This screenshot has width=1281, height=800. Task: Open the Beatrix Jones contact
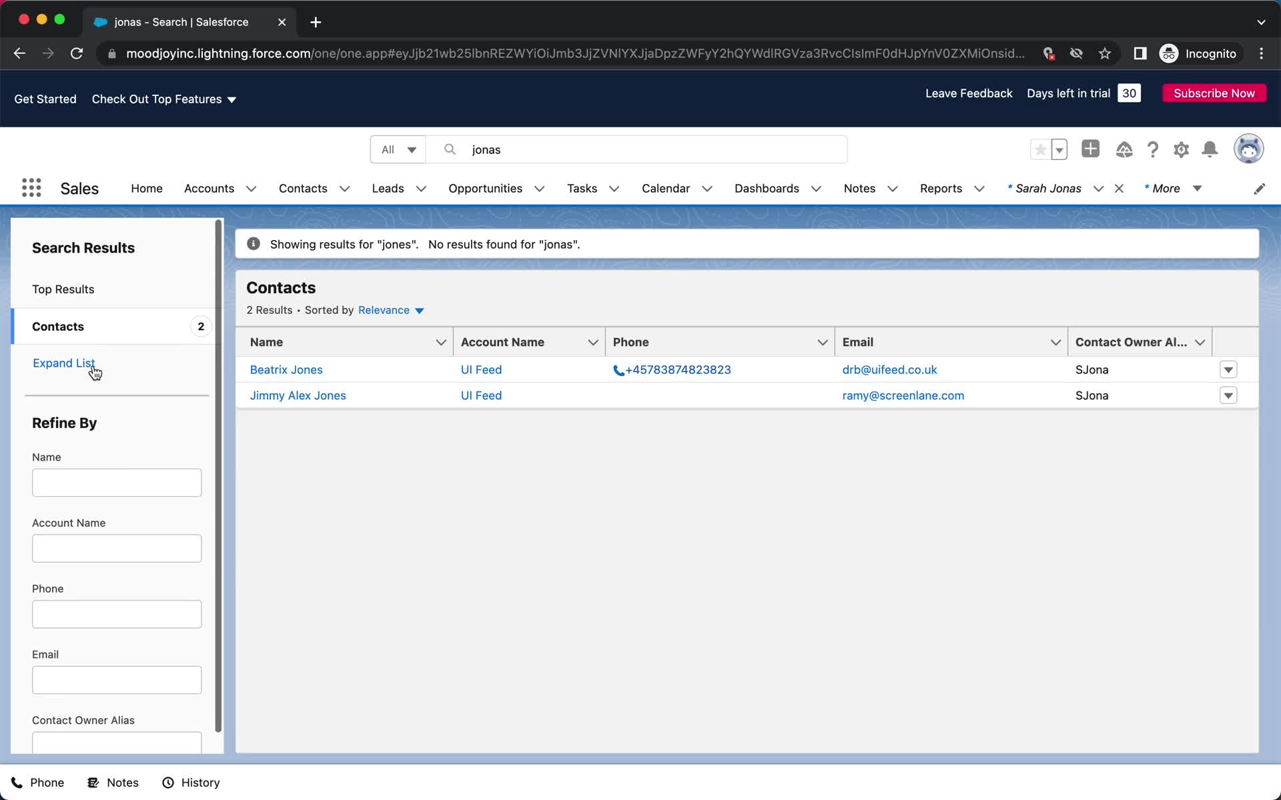pyautogui.click(x=286, y=369)
